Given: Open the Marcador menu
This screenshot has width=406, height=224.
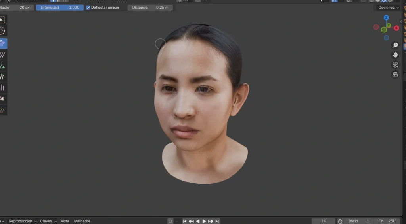Looking at the screenshot, I should 82,221.
